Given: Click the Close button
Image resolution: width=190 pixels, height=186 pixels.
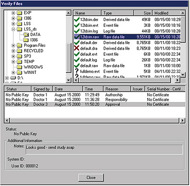Looking at the screenshot, I should pos(91,177).
